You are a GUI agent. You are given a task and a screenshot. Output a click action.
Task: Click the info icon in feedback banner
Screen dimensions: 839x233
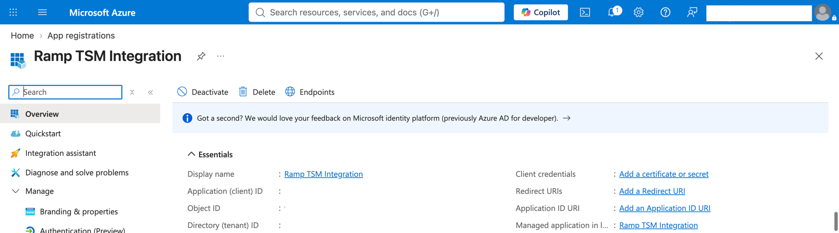click(x=188, y=118)
